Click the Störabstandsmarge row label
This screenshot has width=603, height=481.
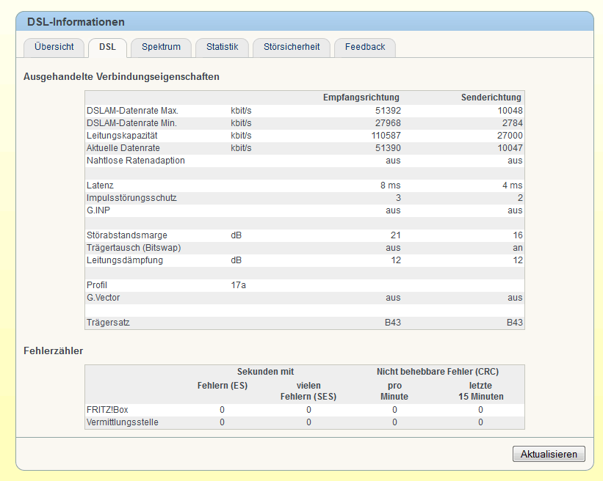point(126,235)
